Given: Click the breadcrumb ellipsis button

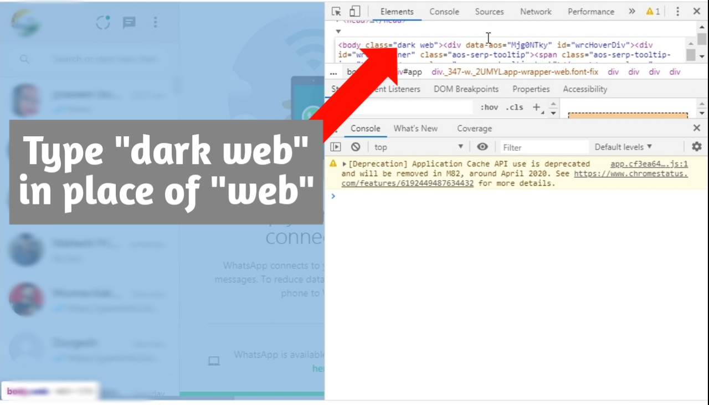Looking at the screenshot, I should pyautogui.click(x=333, y=72).
